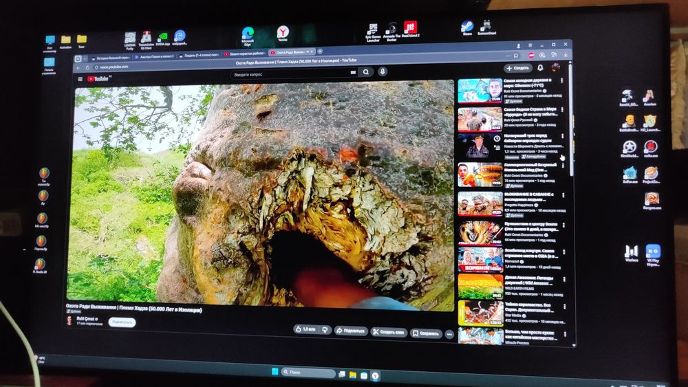Open the 'Самая холодная деревня' video thumbnail
688x387 pixels.
pos(480,91)
